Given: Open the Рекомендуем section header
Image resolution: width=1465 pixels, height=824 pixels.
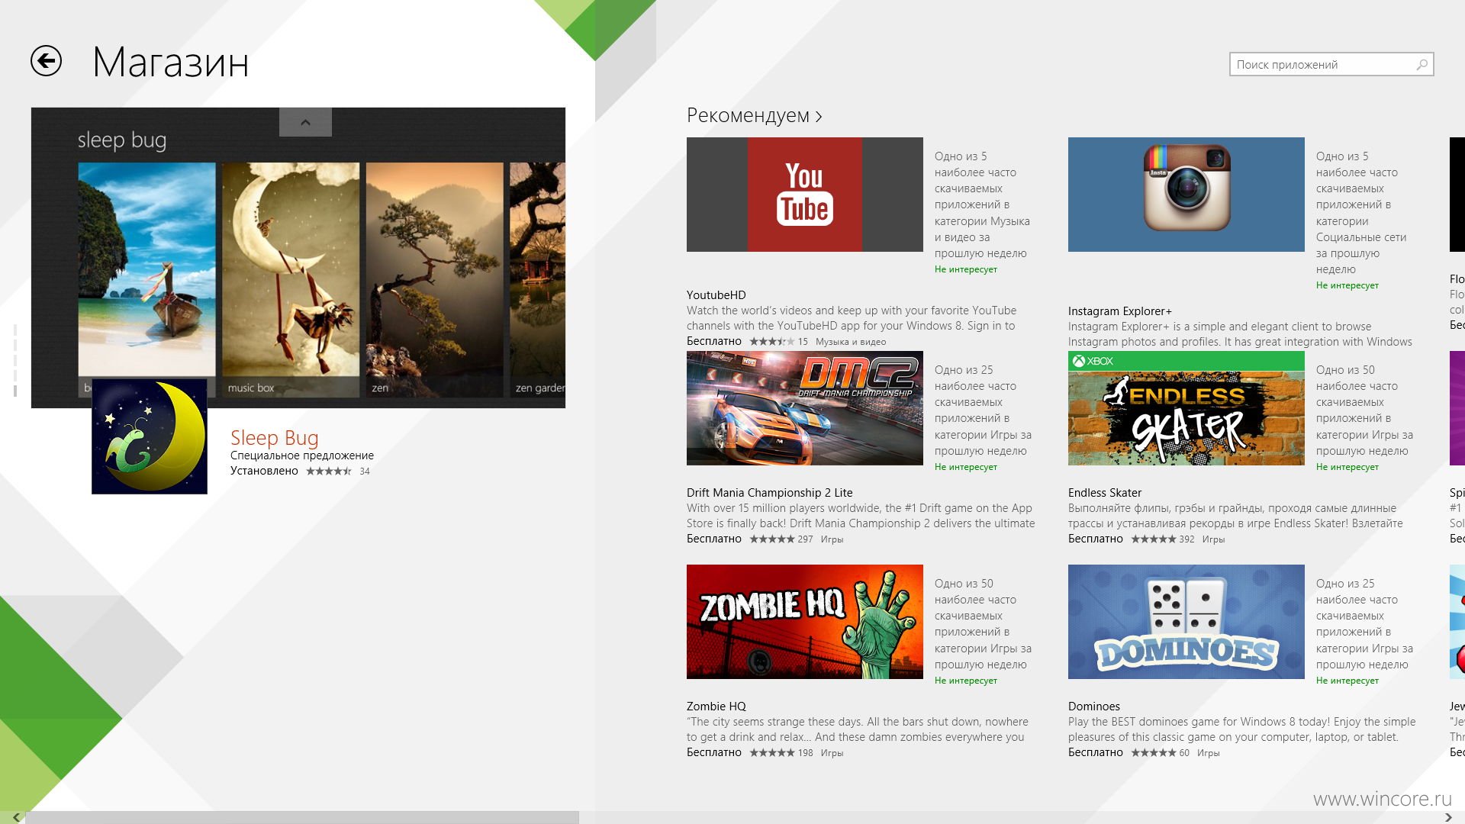Looking at the screenshot, I should [755, 115].
